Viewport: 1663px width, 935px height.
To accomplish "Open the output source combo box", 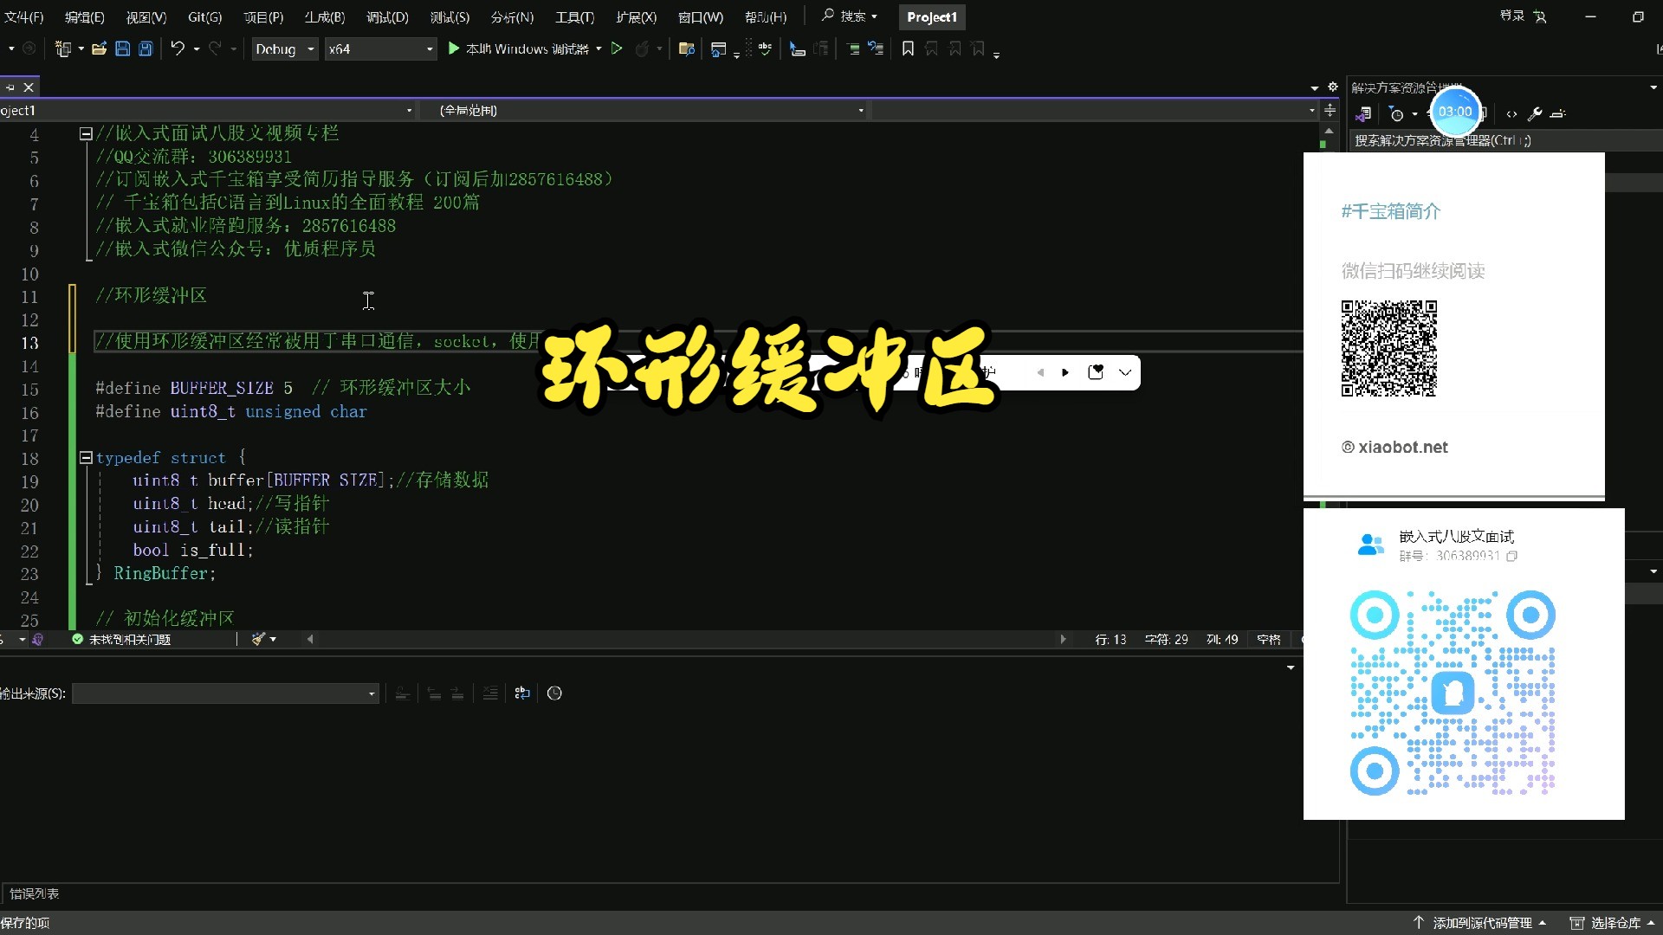I will pyautogui.click(x=225, y=693).
